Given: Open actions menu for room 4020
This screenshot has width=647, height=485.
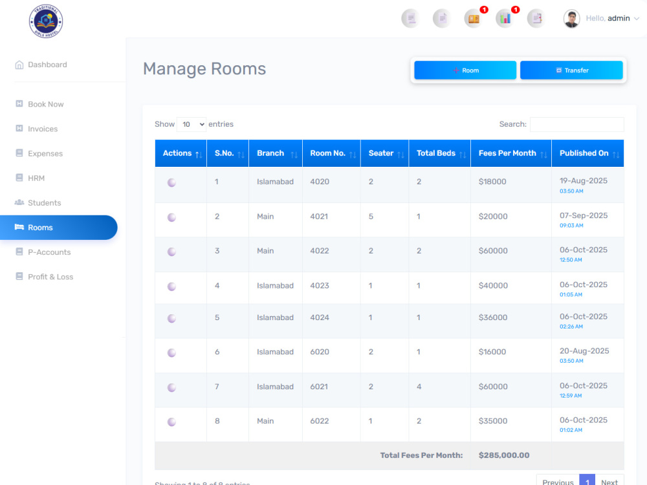Looking at the screenshot, I should tap(171, 183).
